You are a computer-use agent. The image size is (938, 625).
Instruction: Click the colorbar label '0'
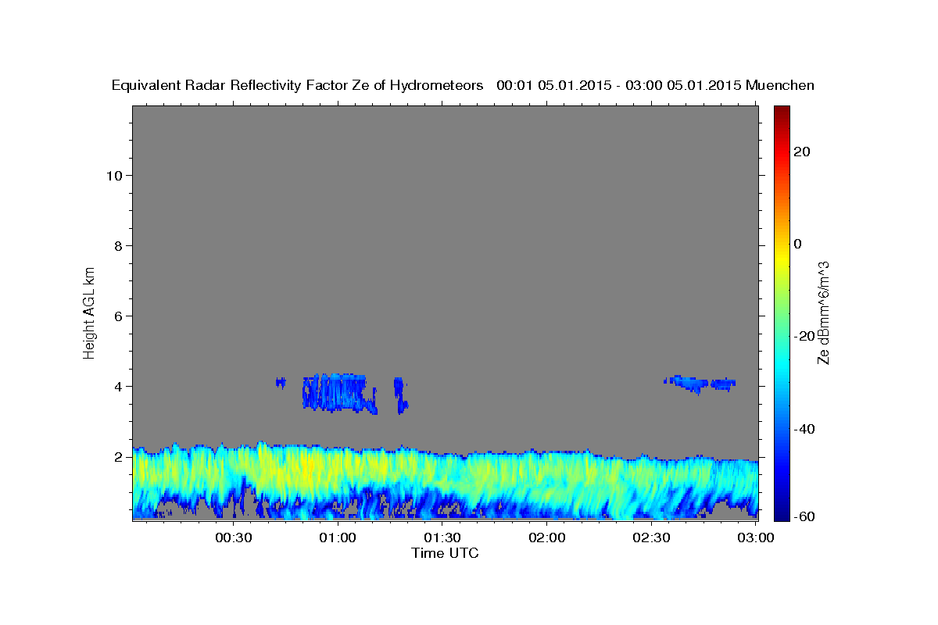(798, 244)
